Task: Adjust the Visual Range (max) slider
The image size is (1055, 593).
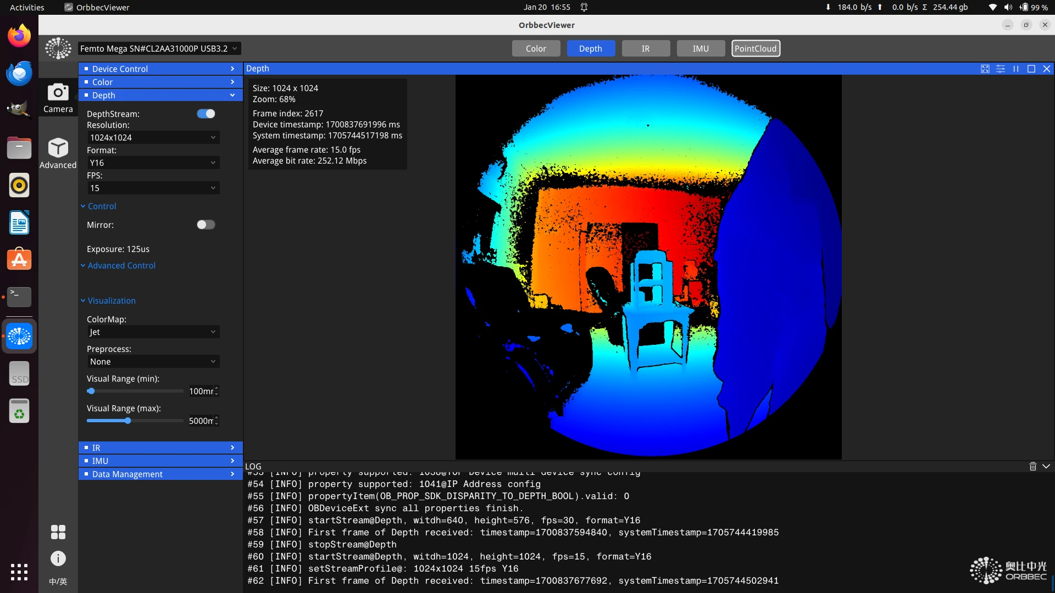Action: (x=135, y=421)
